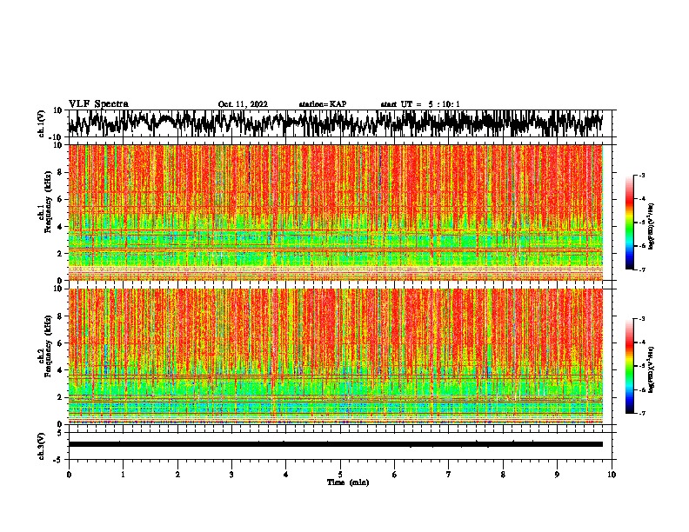Click time axis tick label '7'
The height and width of the screenshot is (532, 689).
[x=449, y=475]
